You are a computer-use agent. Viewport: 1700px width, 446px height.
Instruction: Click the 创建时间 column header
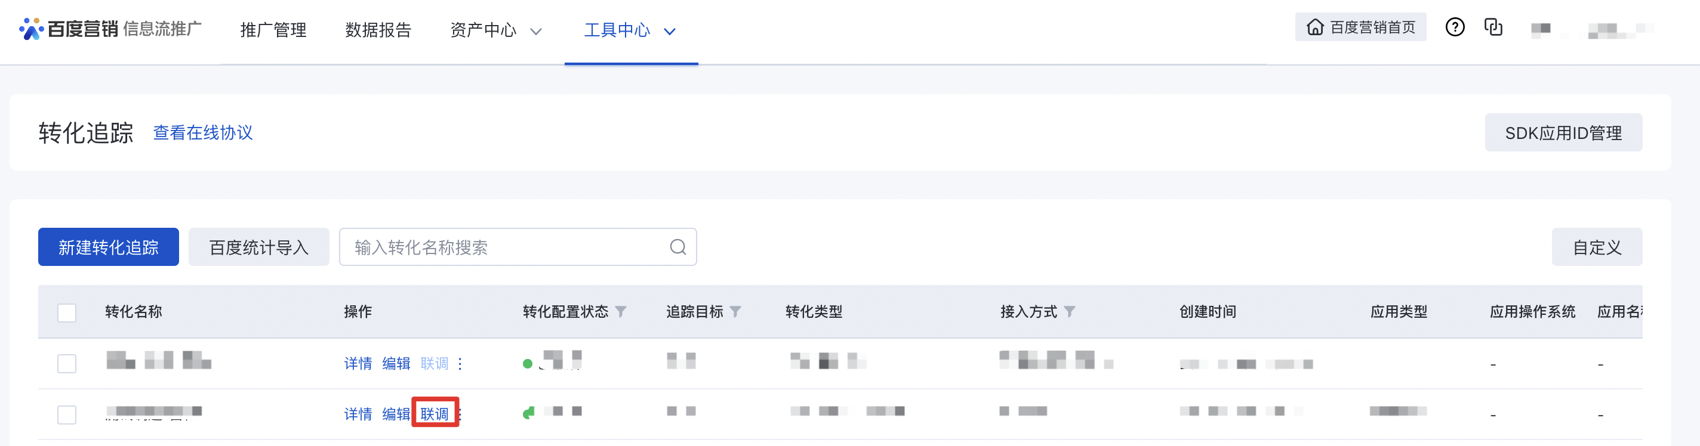coord(1208,312)
